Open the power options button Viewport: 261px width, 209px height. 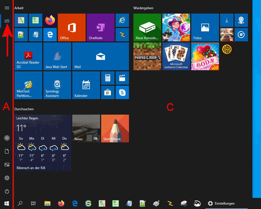click(7, 191)
